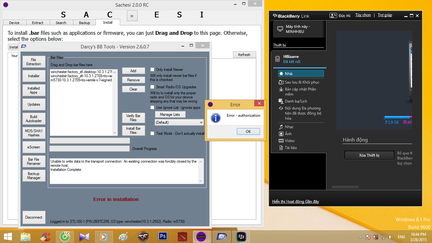The height and width of the screenshot is (243, 432).
Task: Check Use Ignore List option
Action: pos(152,108)
